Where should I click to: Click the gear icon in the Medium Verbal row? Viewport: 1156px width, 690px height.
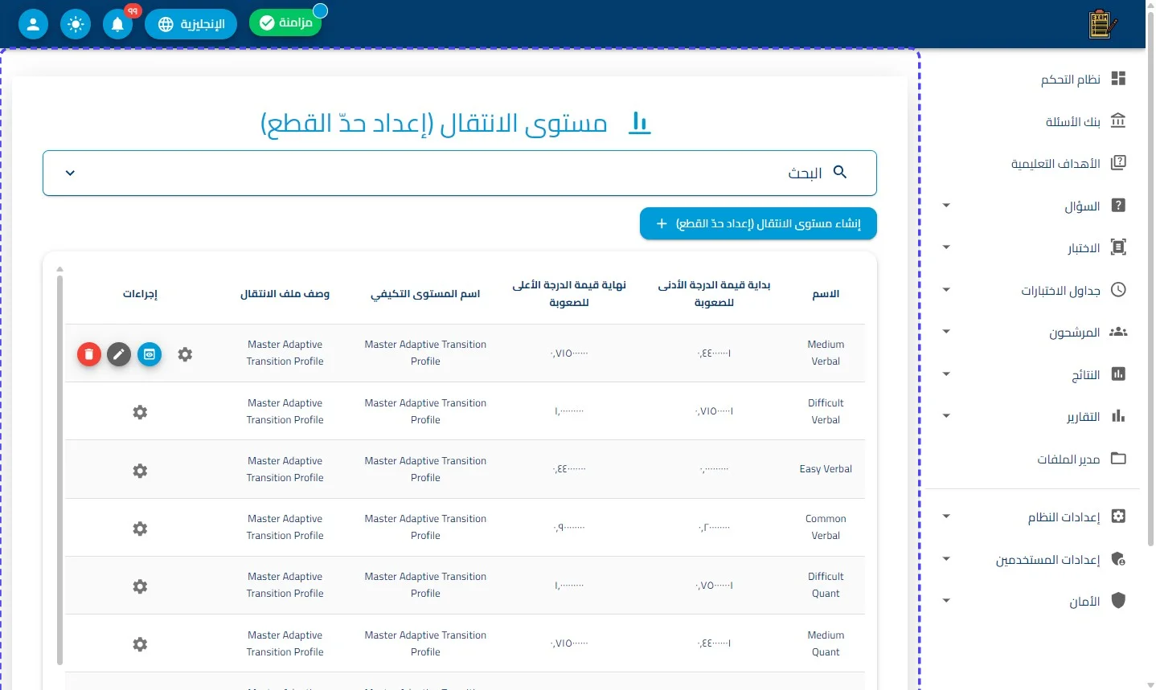185,354
